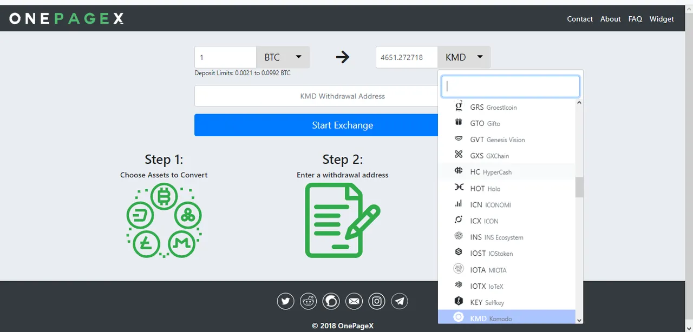This screenshot has width=693, height=332.
Task: Open the Widget link in header
Action: click(662, 19)
